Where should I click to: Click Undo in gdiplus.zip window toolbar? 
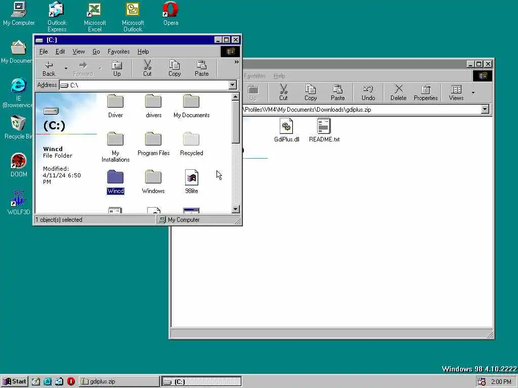pyautogui.click(x=368, y=92)
